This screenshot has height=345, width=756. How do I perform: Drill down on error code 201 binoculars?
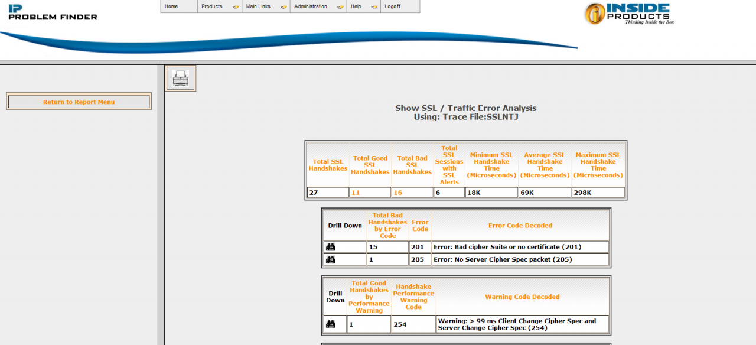(331, 247)
